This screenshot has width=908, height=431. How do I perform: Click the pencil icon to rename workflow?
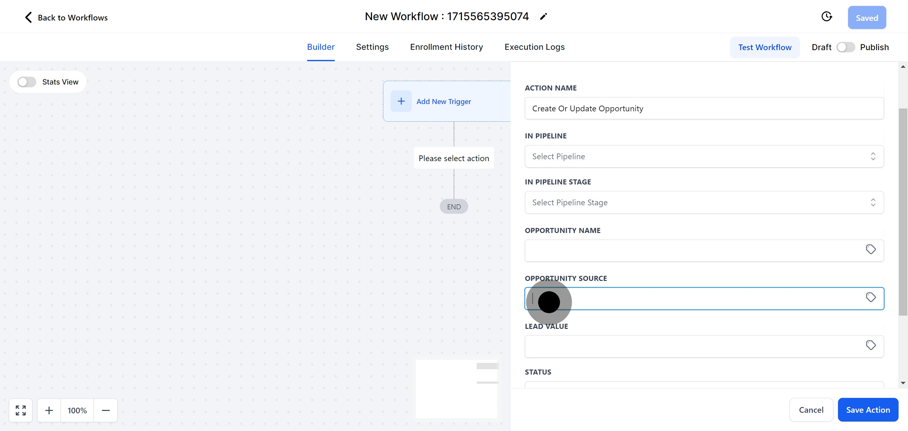[x=543, y=17]
